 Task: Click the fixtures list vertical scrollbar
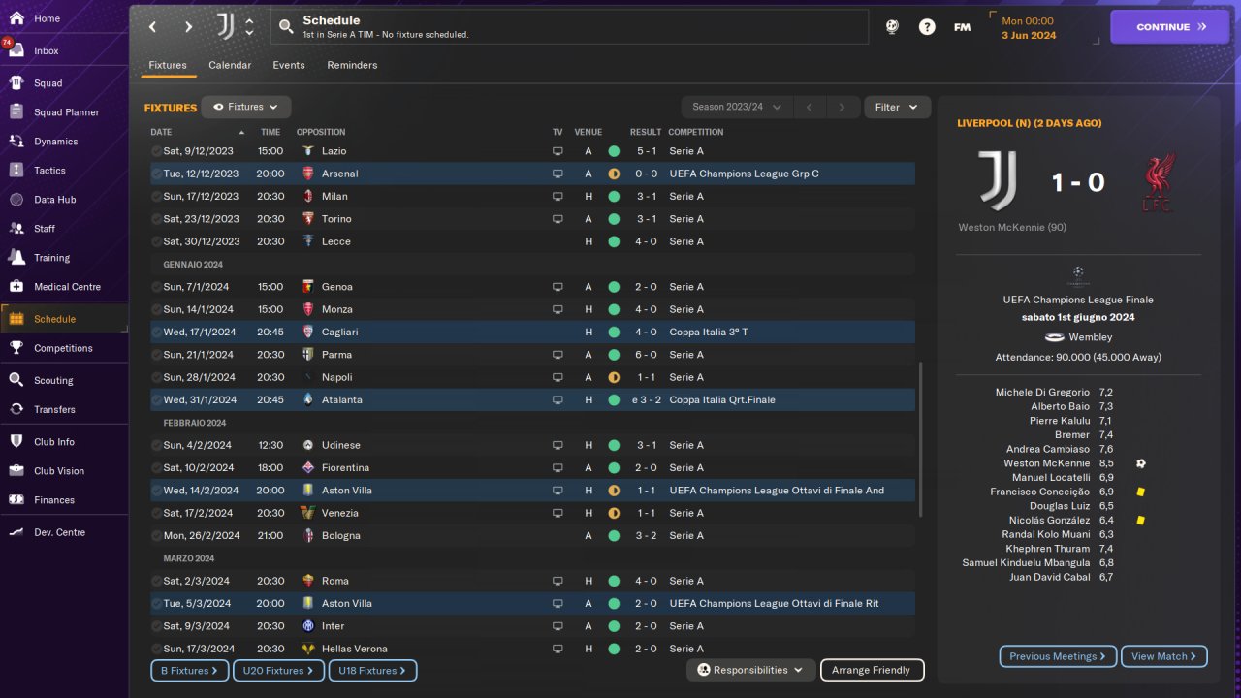click(x=921, y=439)
